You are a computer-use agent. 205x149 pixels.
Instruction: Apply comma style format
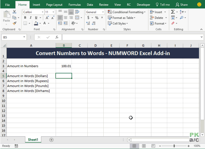click(102, 18)
